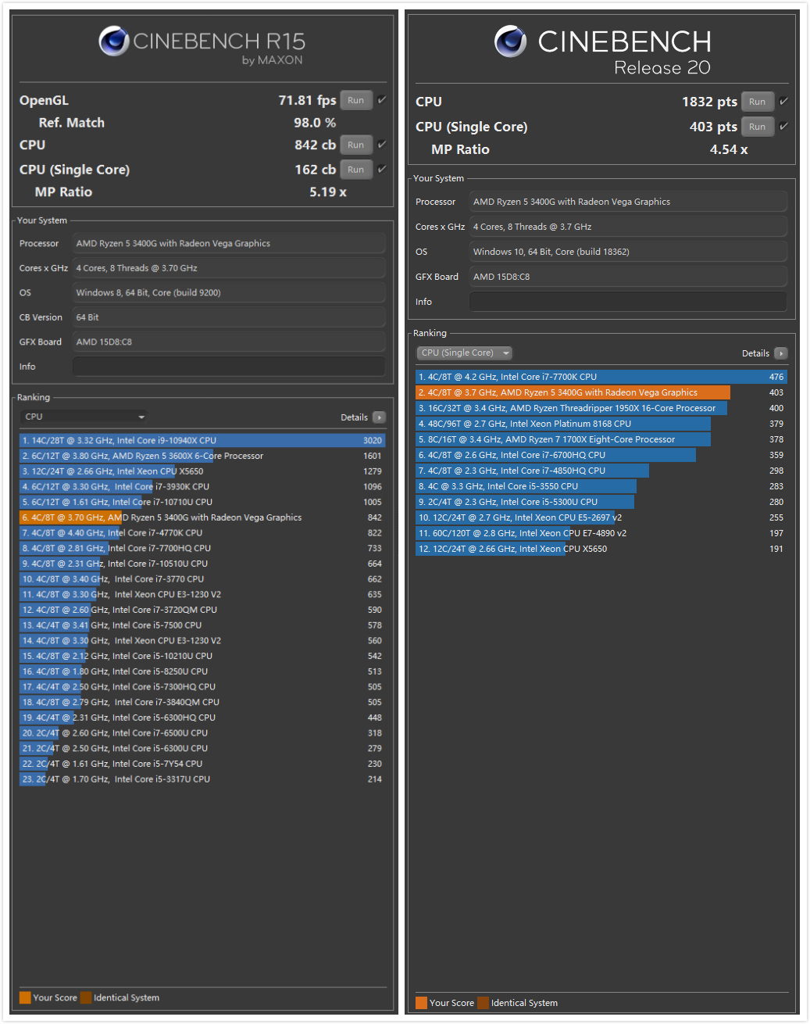This screenshot has width=810, height=1024.
Task: Run the R20 CPU multi-core test
Action: 757,102
